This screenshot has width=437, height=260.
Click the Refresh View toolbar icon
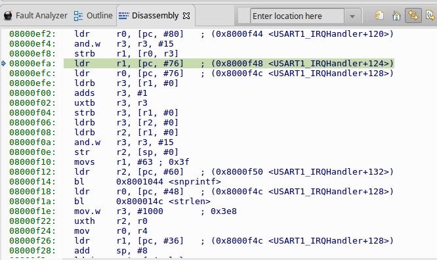(x=379, y=15)
